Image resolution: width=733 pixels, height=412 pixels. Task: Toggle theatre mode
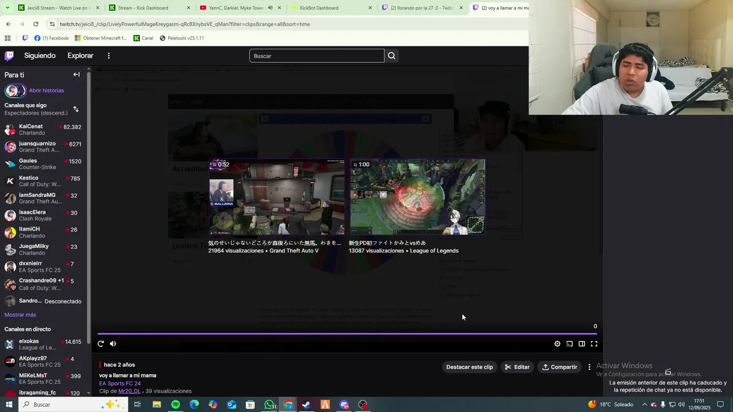pyautogui.click(x=582, y=344)
